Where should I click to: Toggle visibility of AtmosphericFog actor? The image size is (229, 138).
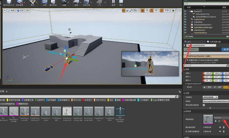pos(185,14)
